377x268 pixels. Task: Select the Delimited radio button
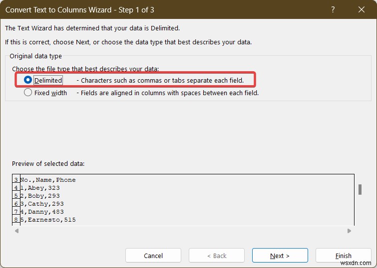(x=28, y=80)
